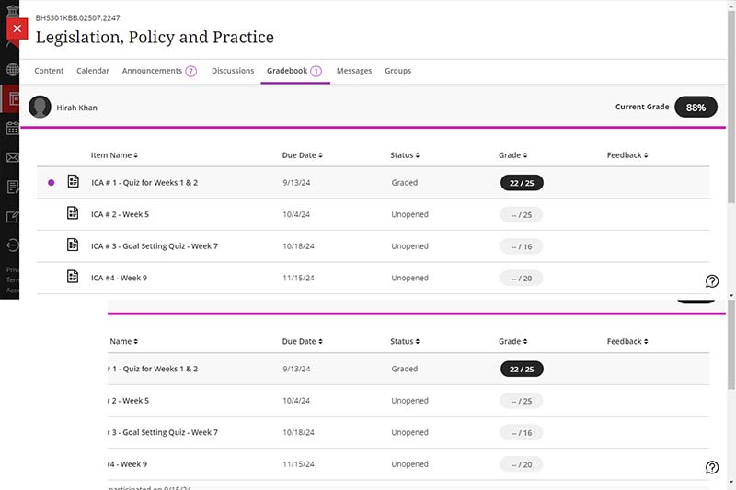The width and height of the screenshot is (736, 490).
Task: Sort upper table by Status
Action: click(x=405, y=155)
